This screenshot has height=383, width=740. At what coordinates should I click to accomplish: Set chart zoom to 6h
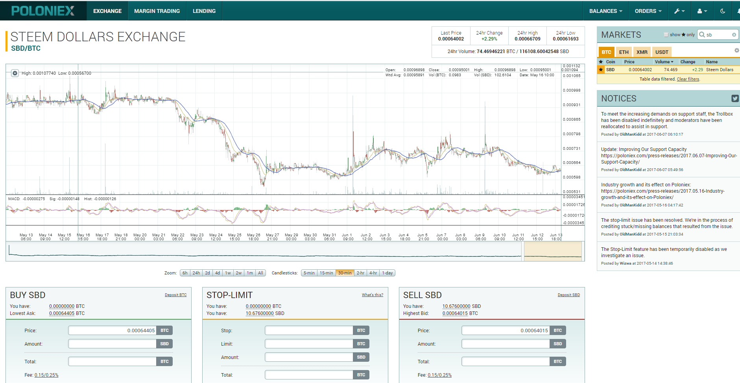[x=185, y=273]
